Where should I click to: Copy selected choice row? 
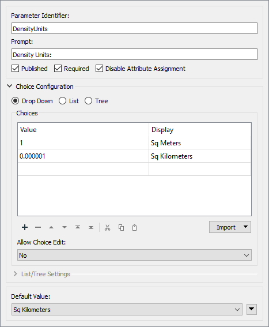[121, 228]
